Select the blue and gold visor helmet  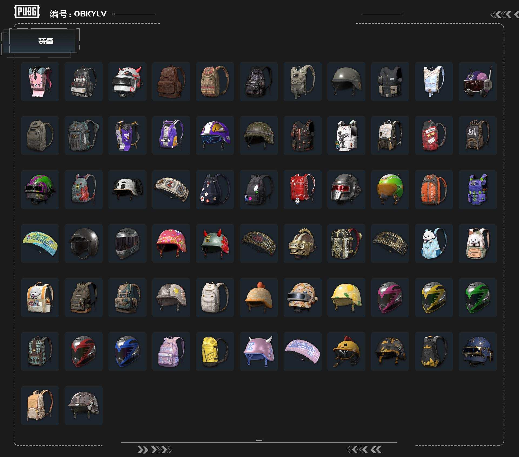point(478,351)
